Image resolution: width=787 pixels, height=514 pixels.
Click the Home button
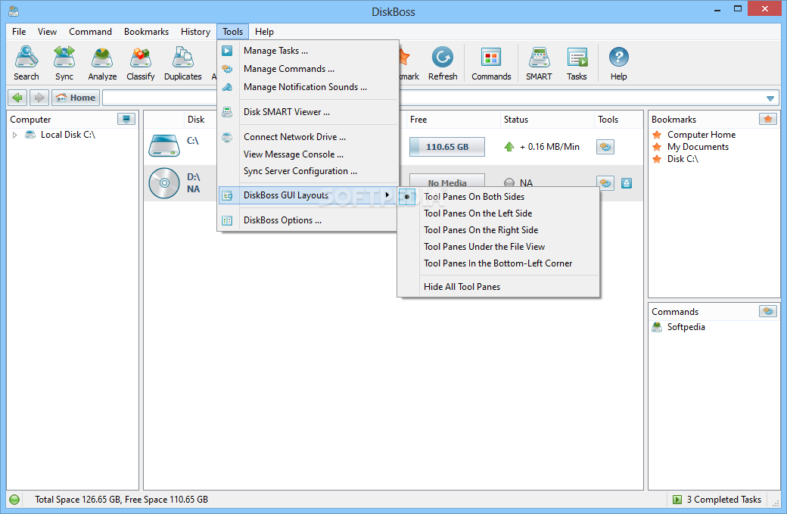76,98
